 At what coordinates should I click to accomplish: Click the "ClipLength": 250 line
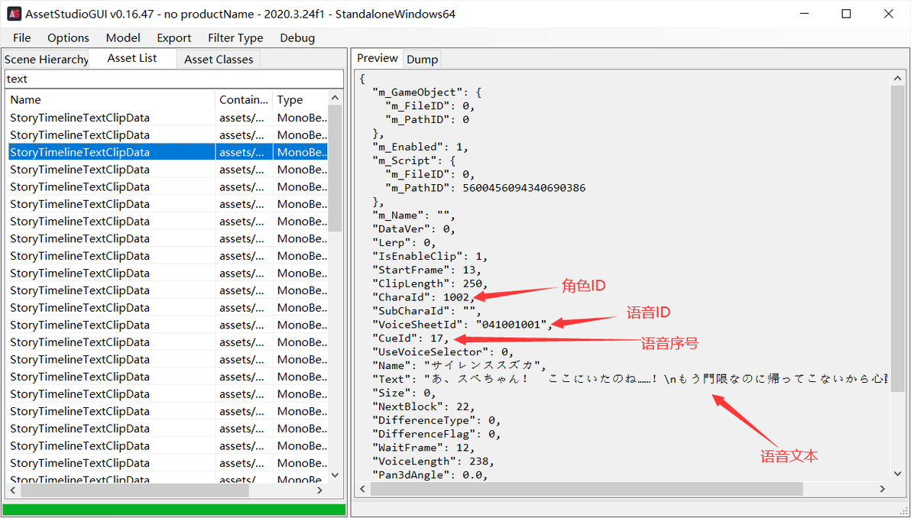[x=430, y=283]
